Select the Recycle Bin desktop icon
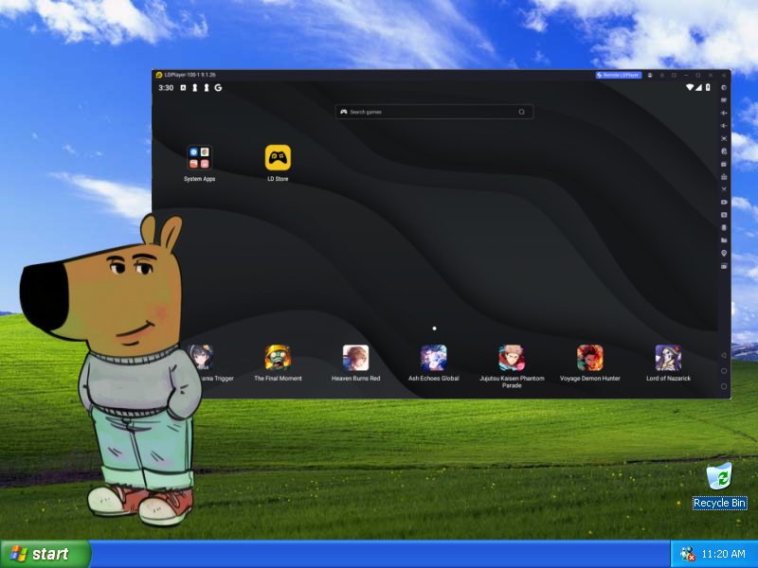This screenshot has height=568, width=758. tap(719, 486)
